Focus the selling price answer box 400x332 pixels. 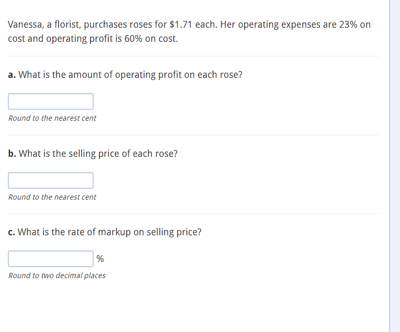pos(51,180)
